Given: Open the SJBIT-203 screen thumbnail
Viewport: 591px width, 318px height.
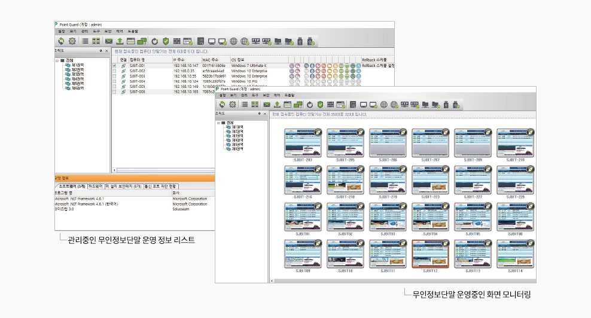Looking at the screenshot, I should tap(303, 143).
